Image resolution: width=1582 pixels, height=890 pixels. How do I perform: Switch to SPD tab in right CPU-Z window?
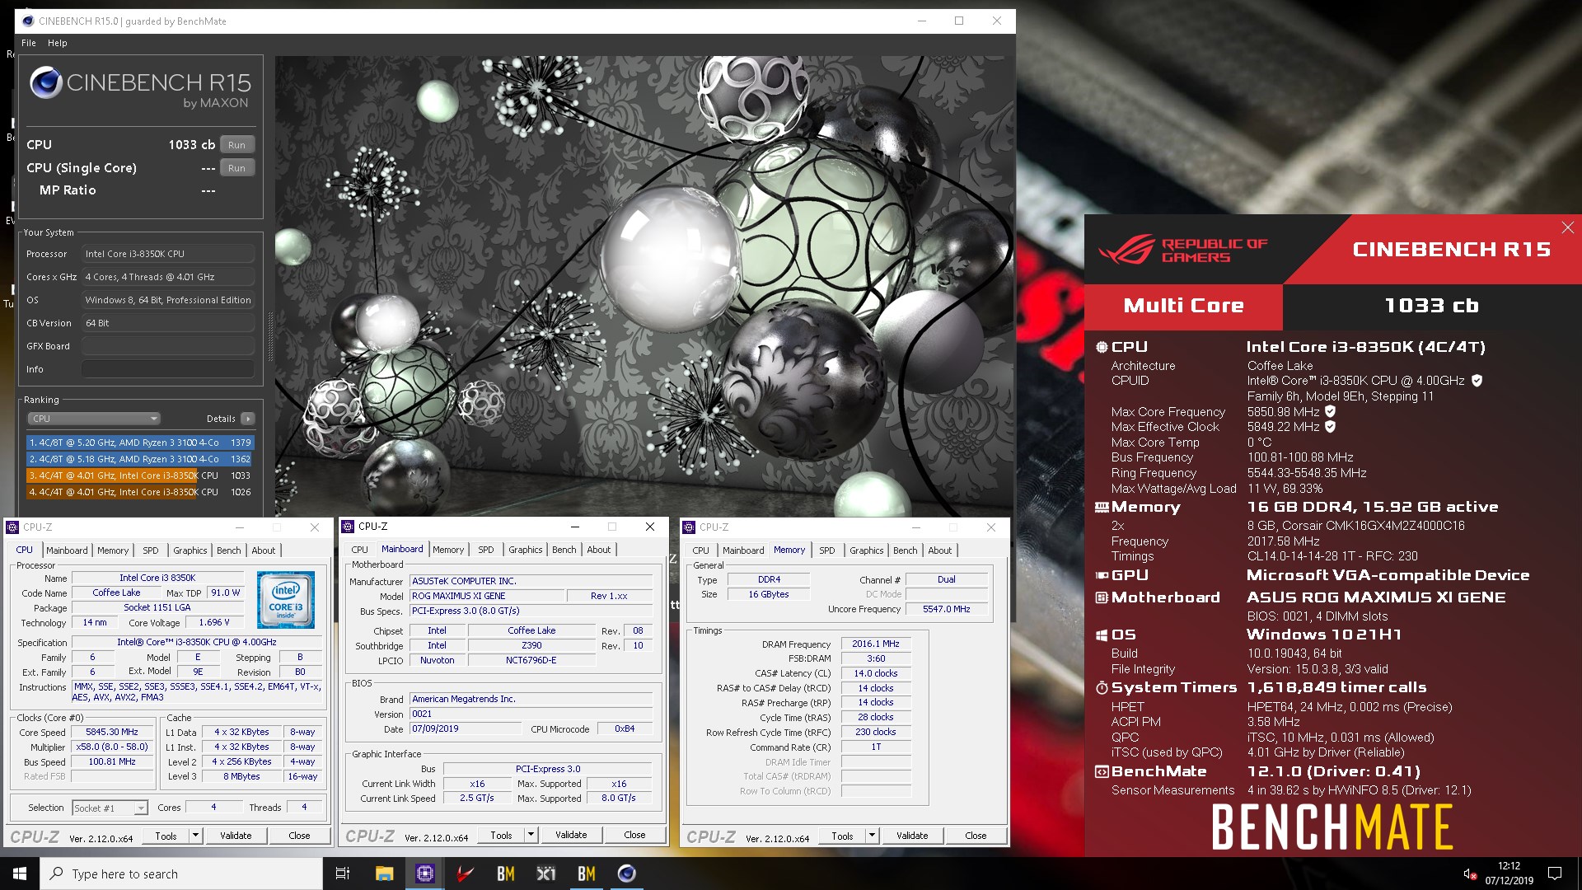point(827,550)
